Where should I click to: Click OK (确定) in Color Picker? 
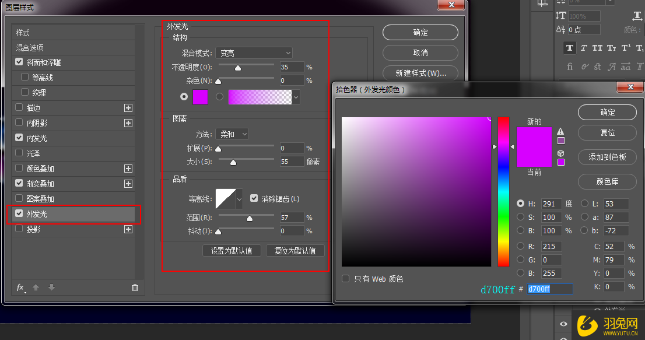tap(608, 112)
